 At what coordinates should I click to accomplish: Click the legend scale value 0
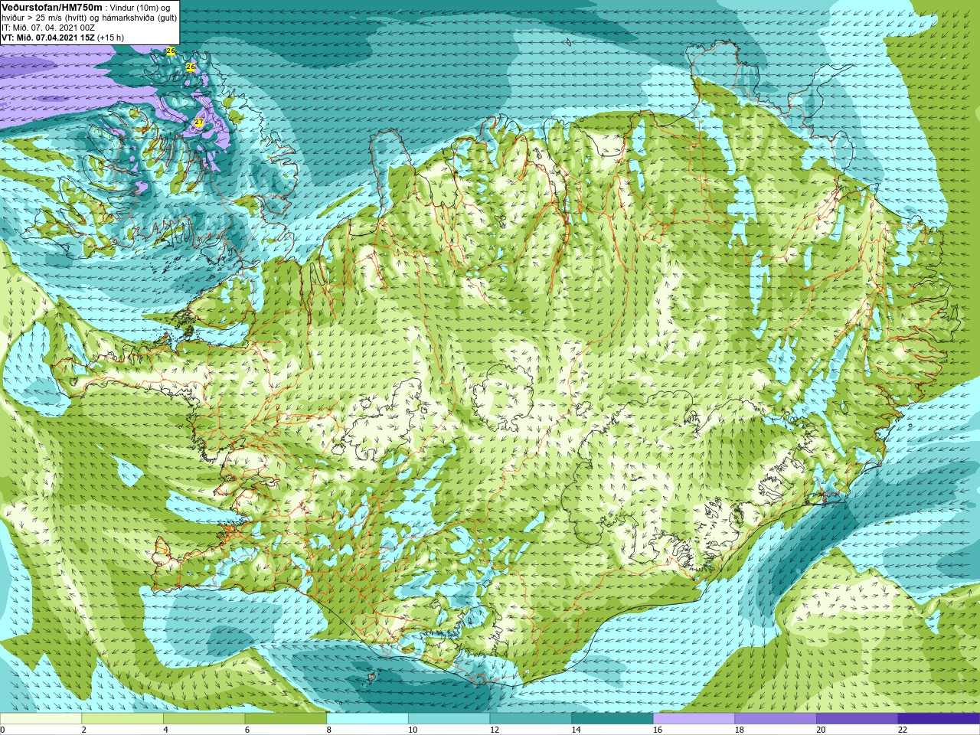[x=3, y=730]
